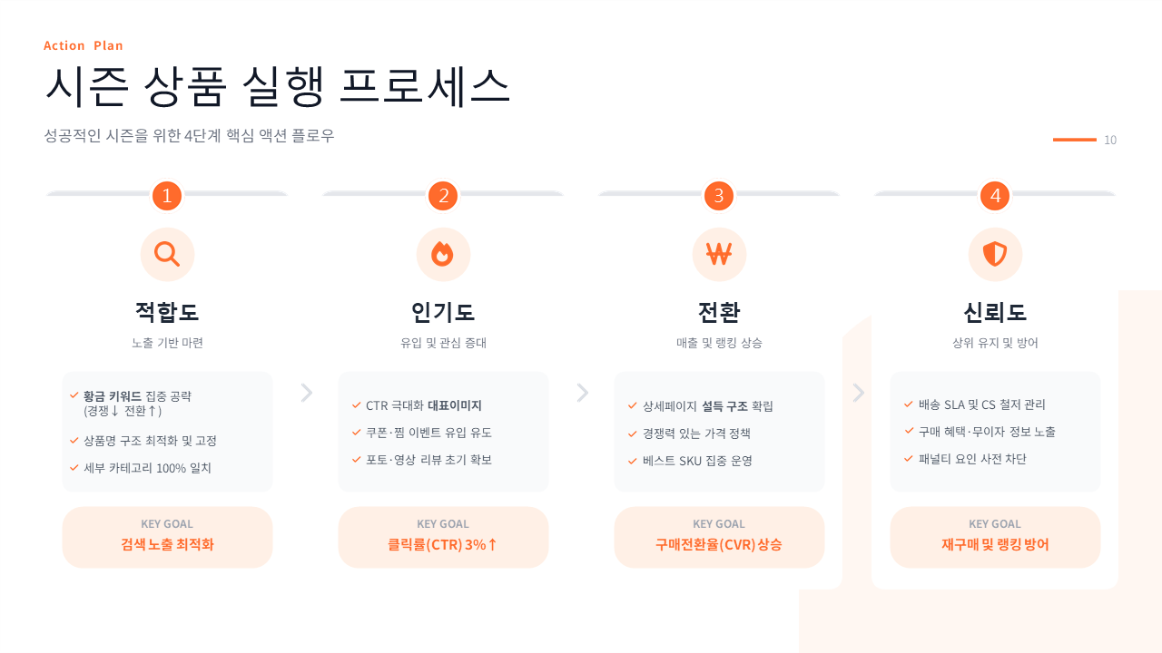Click the chevron arrow between 인기도 and 전환
Screen dimensions: 1162x653
[x=583, y=393]
